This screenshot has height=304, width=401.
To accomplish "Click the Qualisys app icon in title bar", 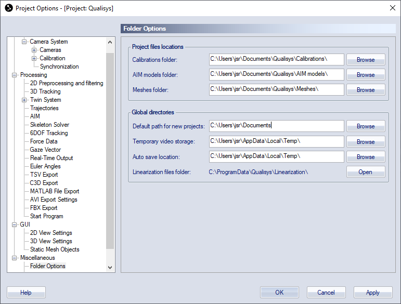I will click(x=9, y=8).
